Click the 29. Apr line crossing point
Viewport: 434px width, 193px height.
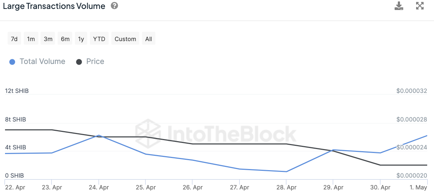pos(333,150)
